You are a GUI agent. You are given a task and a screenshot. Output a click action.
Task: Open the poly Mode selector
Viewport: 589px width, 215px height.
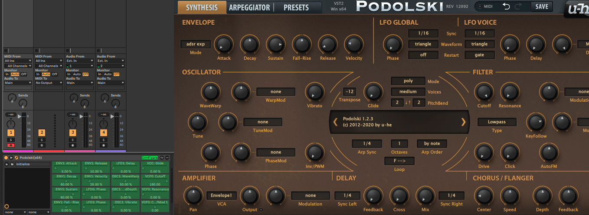point(408,81)
